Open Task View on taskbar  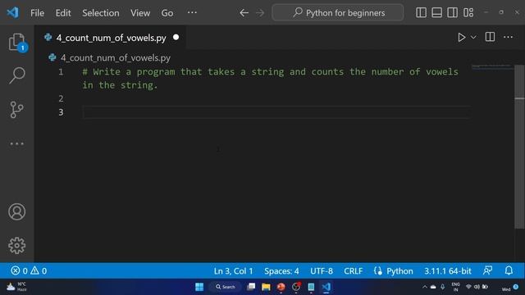[251, 287]
